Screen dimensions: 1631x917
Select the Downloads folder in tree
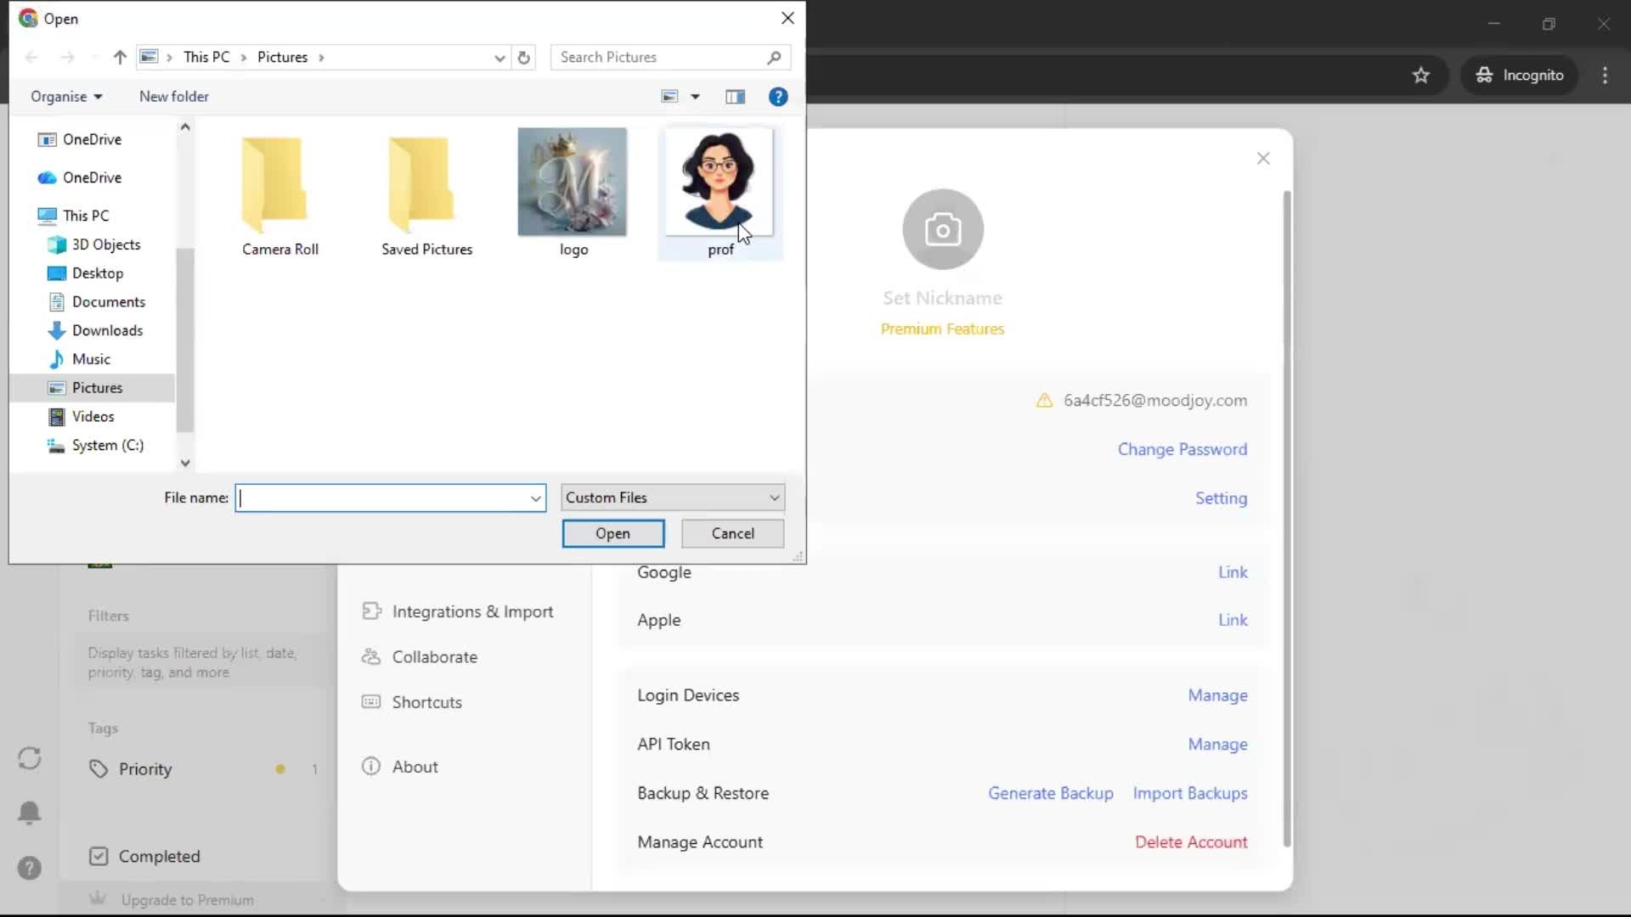pyautogui.click(x=107, y=330)
